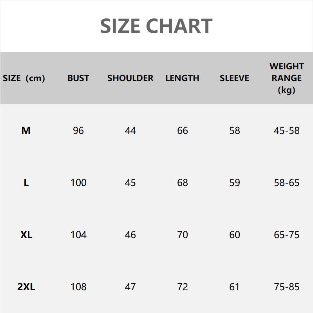Select bust value 96 for size M

click(x=78, y=130)
